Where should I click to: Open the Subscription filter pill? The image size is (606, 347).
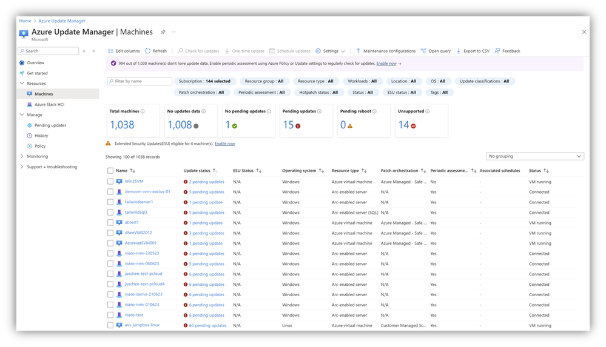(204, 81)
